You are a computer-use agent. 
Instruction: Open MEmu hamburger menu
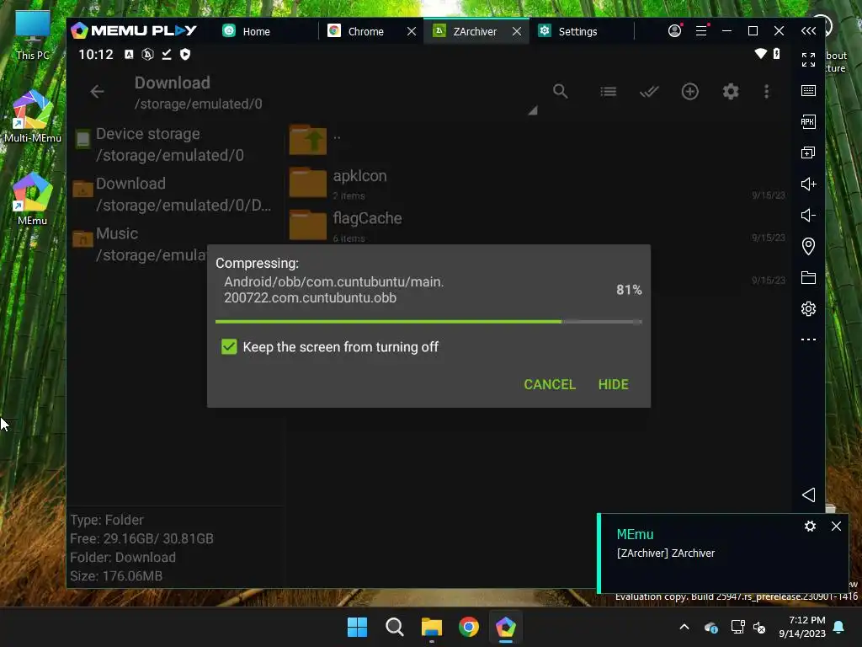(x=701, y=31)
